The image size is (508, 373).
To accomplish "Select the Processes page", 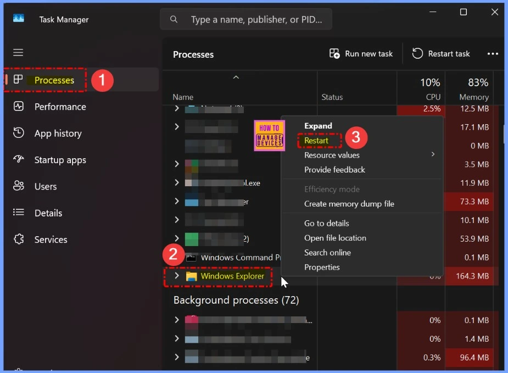I will click(54, 80).
